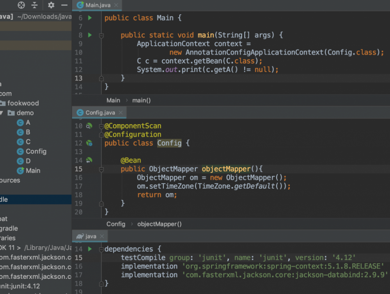Click the Spring bean icon beside @Bean line
The width and height of the screenshot is (390, 294).
[89, 160]
